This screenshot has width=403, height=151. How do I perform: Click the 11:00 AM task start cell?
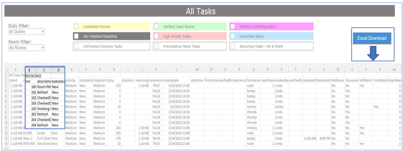[310, 138]
